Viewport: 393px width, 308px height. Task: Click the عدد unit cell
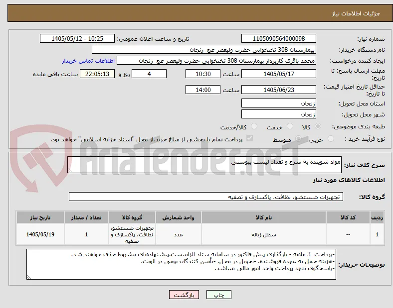pos(178,234)
